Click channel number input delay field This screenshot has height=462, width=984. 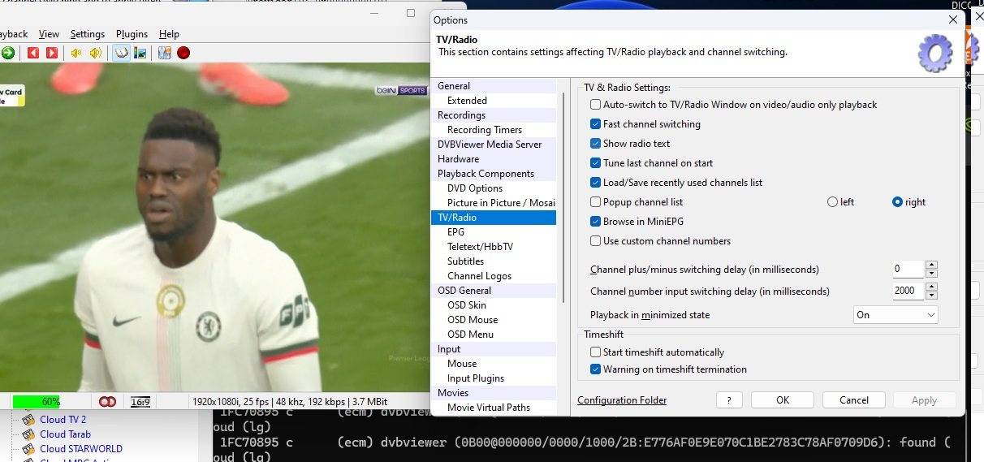click(908, 291)
